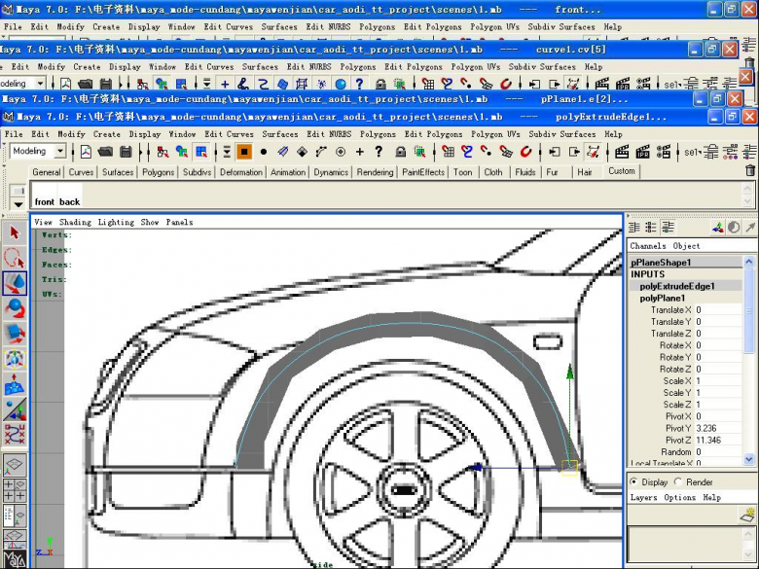Open the Edit Polygons menu
Screen dimensions: 759x569
[433, 134]
